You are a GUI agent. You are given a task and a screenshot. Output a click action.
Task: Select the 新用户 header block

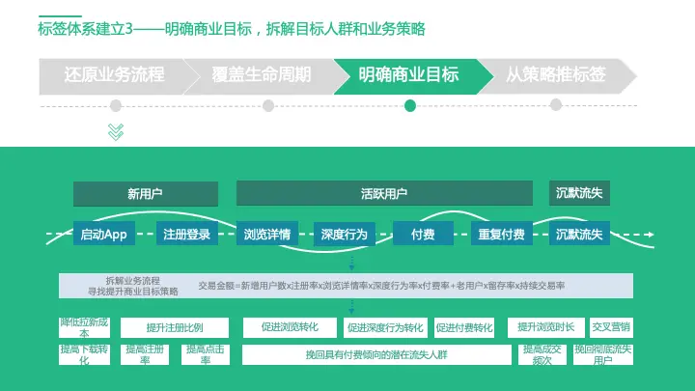coord(146,194)
